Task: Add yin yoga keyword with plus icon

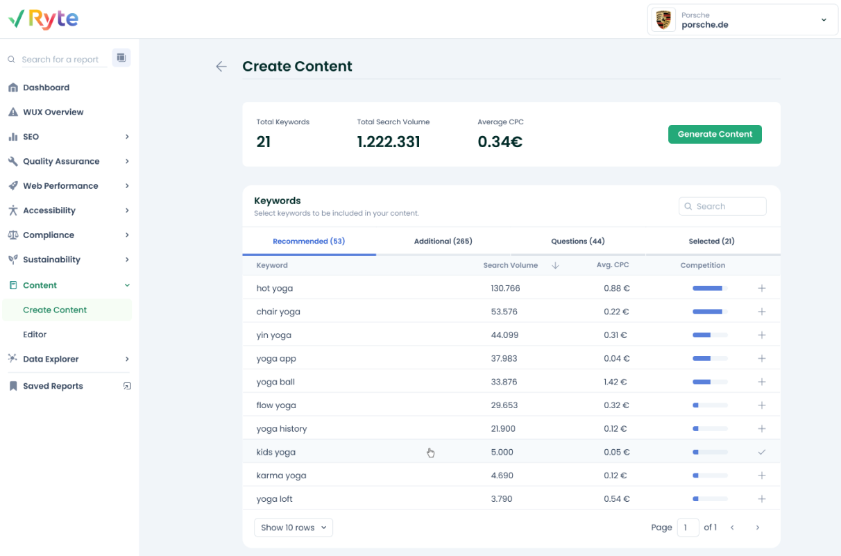Action: (x=761, y=335)
